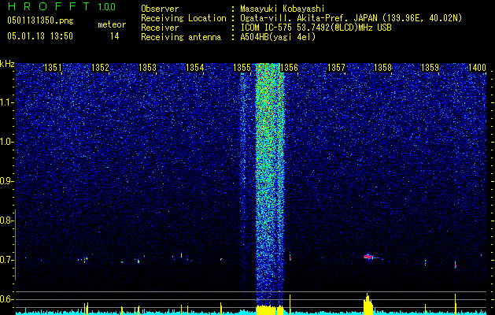Click the 1400 time axis label
The width and height of the screenshot is (495, 315).
pos(477,67)
